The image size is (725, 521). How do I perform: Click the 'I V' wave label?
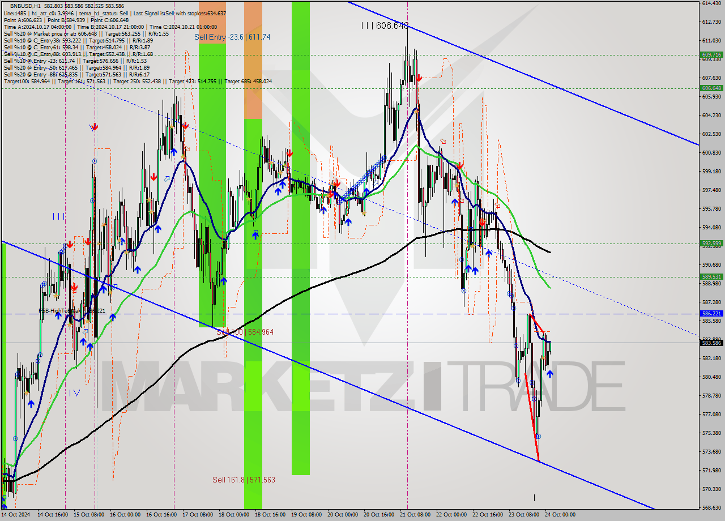tap(74, 392)
